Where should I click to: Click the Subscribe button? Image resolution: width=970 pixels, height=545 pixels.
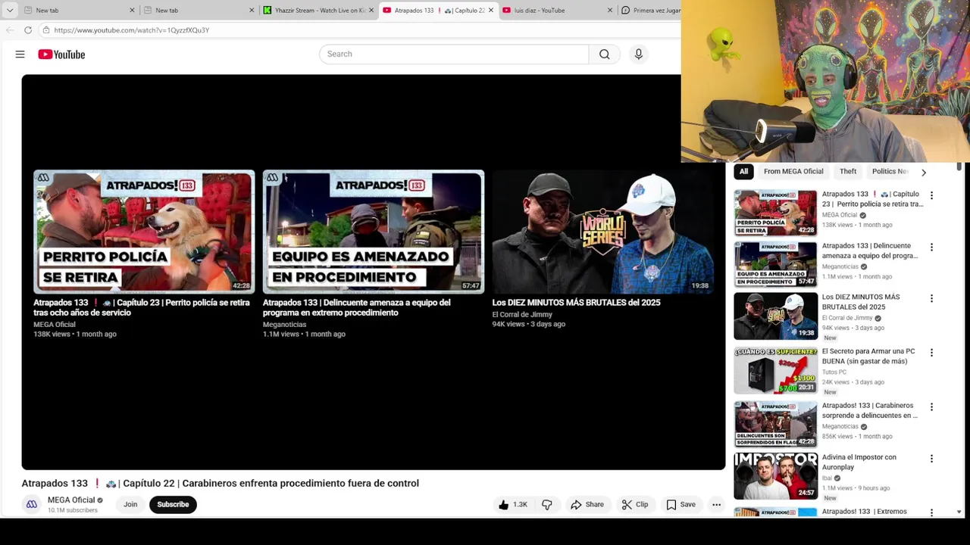point(173,505)
